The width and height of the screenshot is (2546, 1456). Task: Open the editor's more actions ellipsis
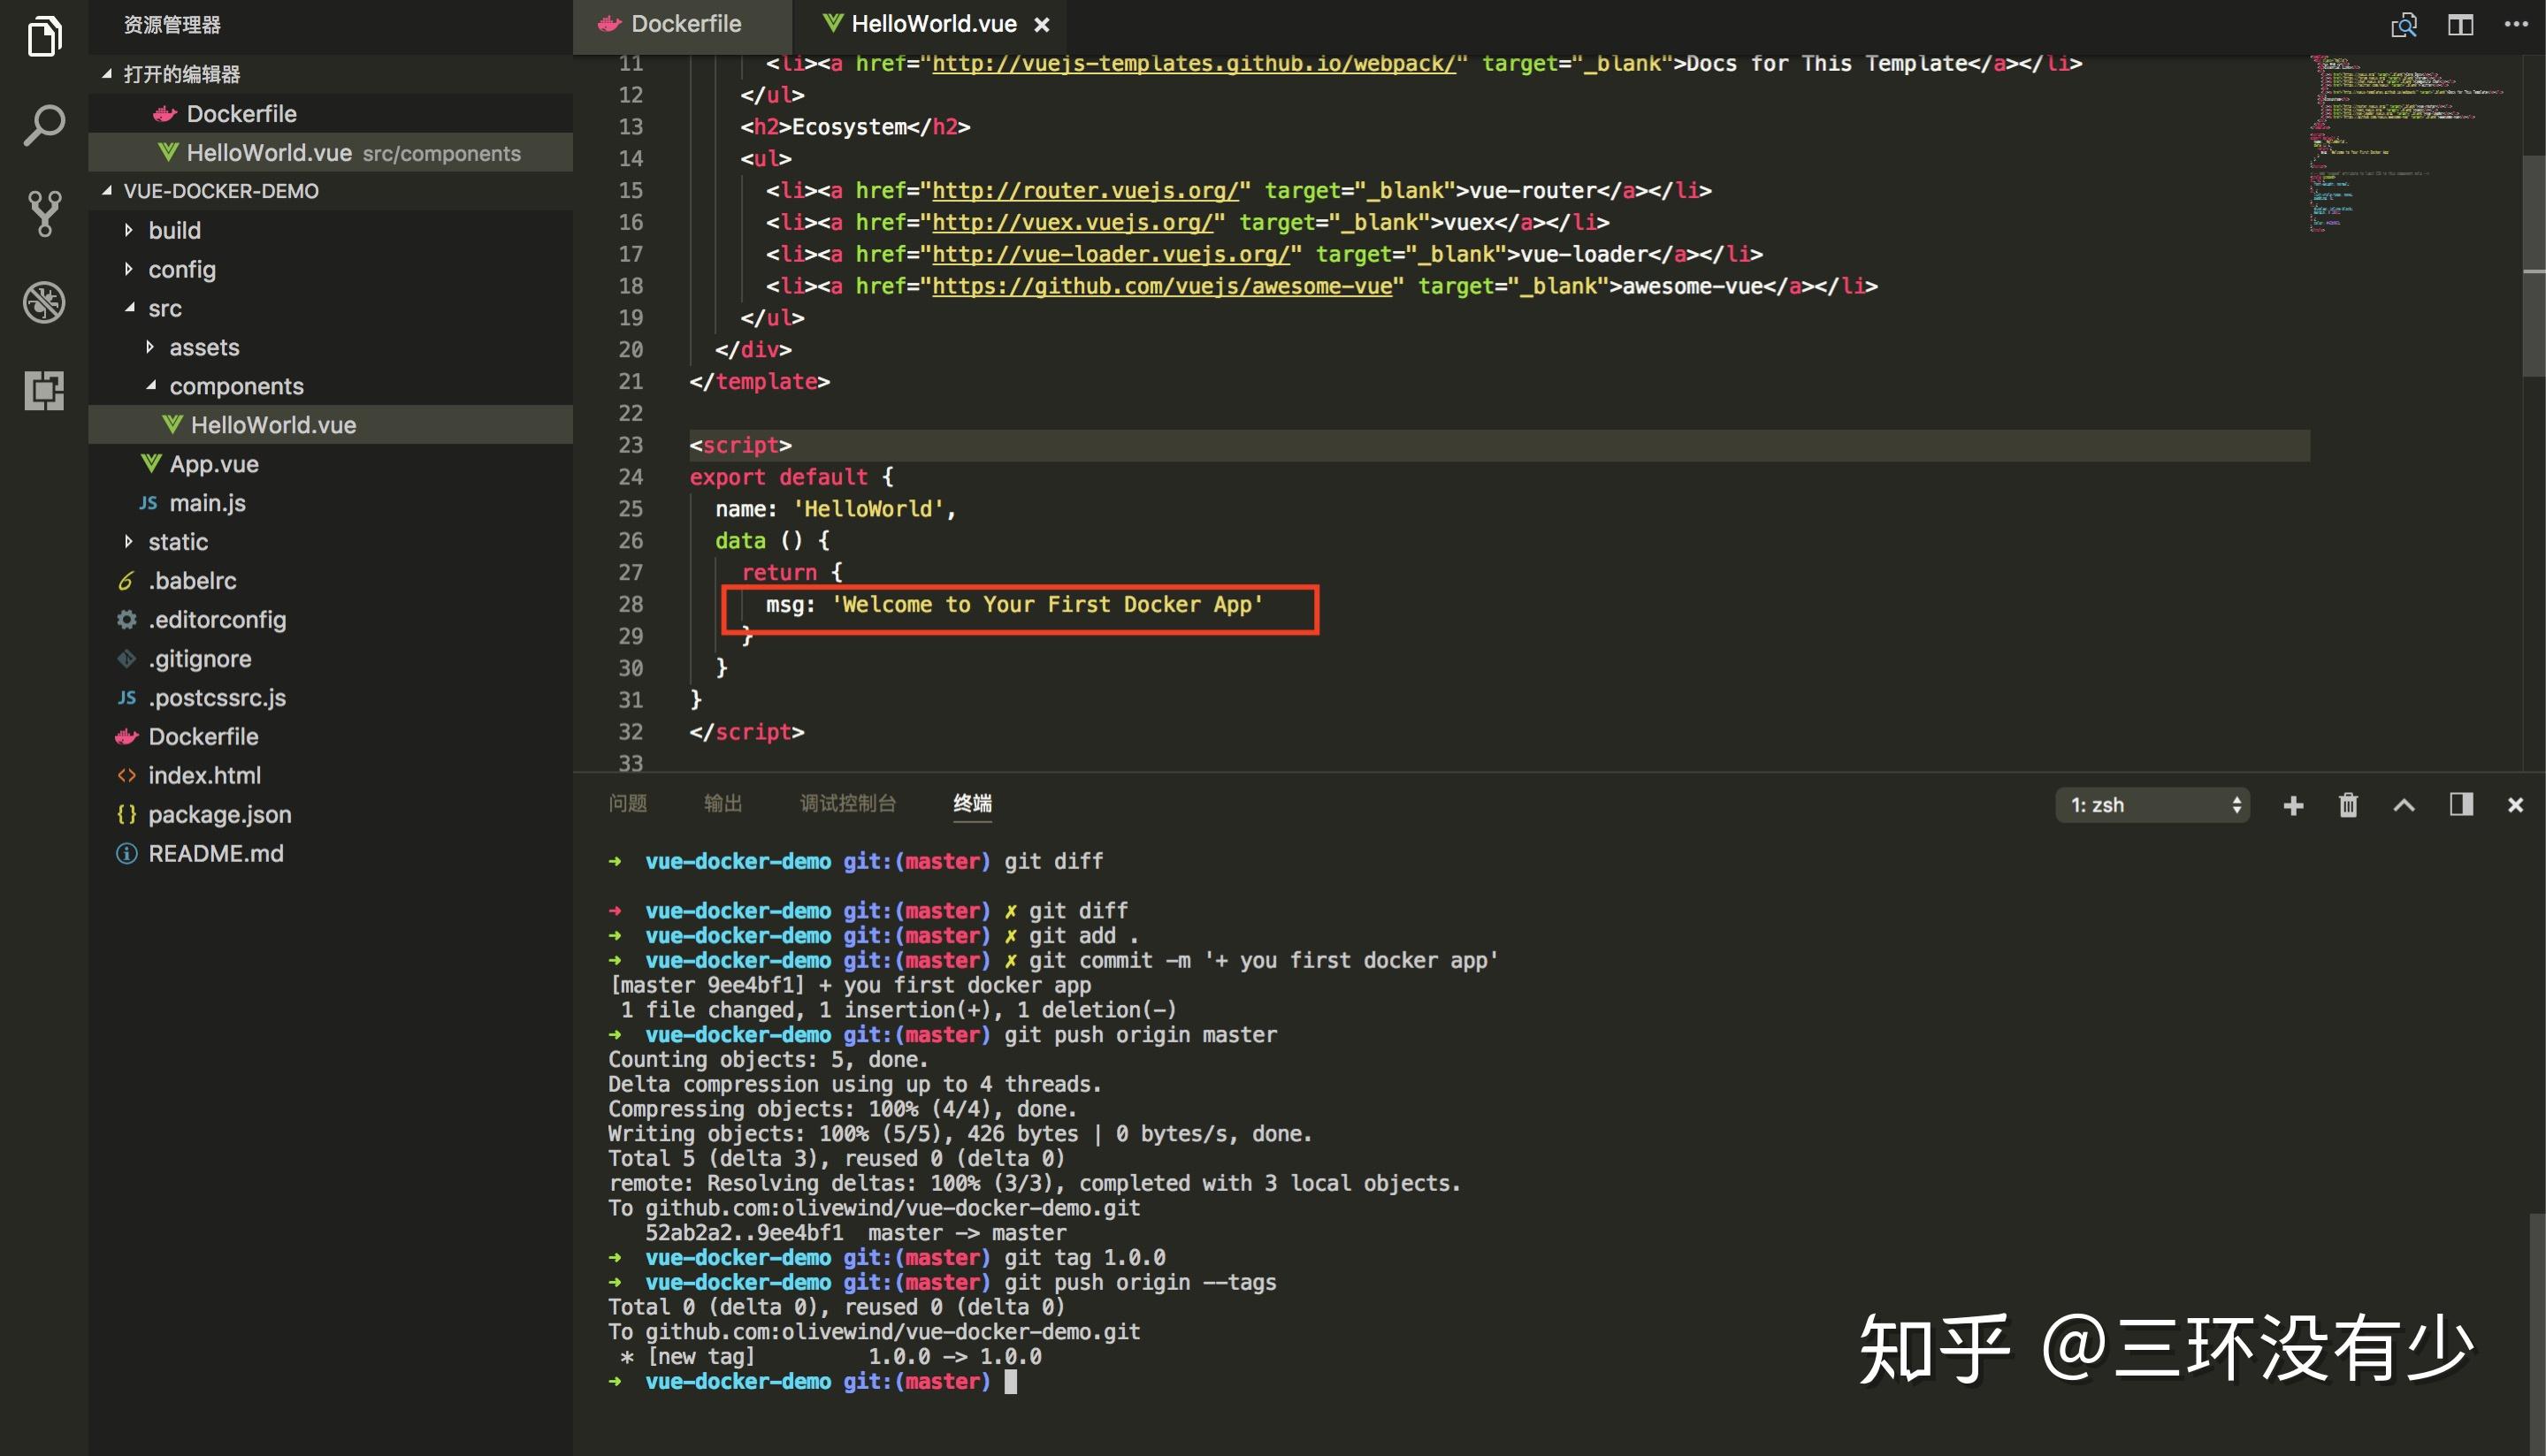2516,24
